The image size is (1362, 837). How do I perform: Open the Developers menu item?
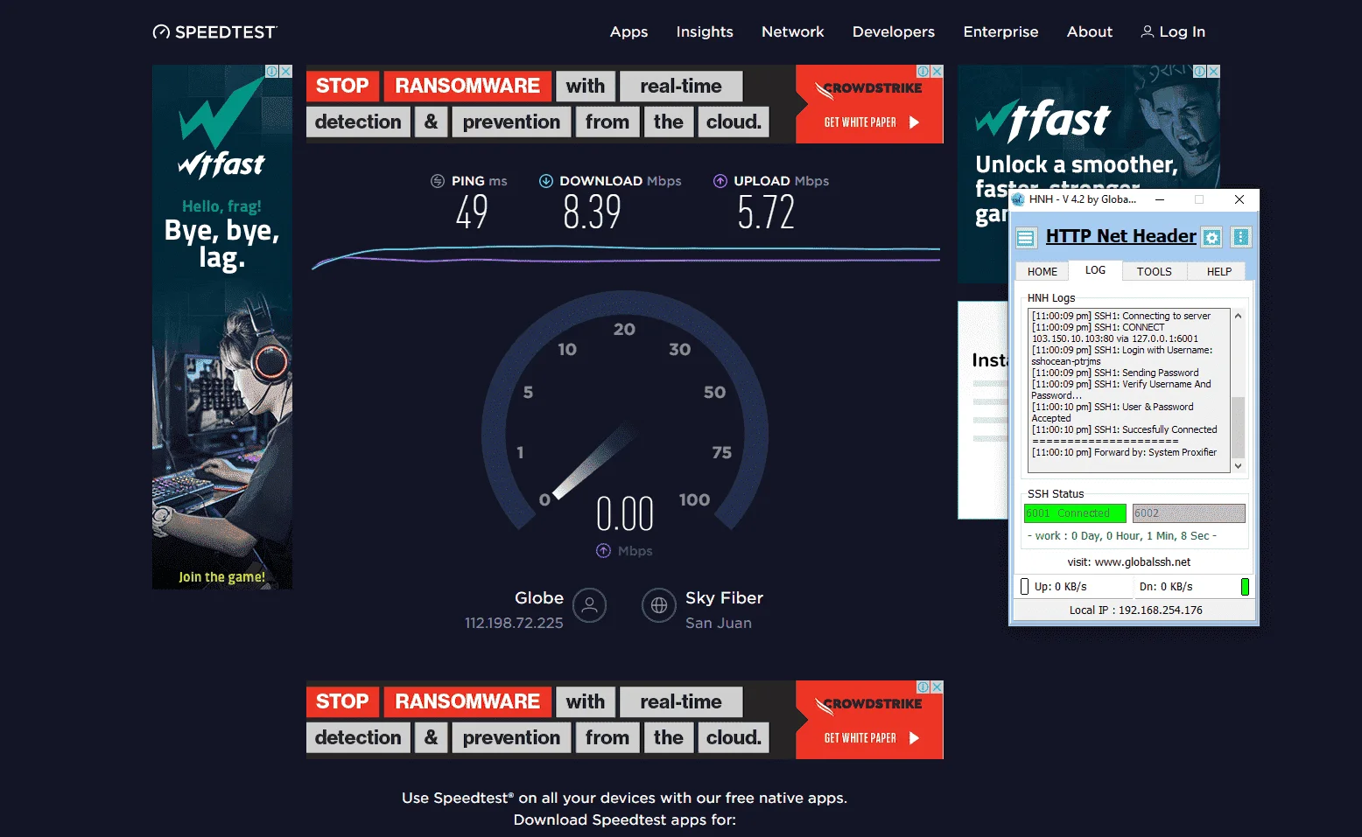tap(893, 32)
